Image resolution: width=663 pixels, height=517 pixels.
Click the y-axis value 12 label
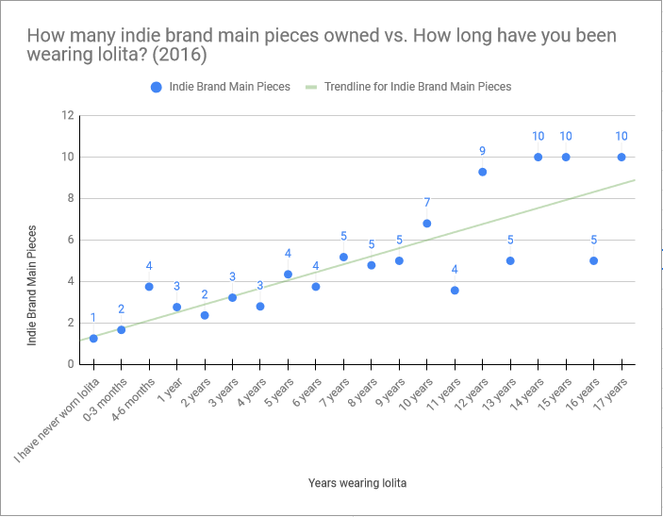pos(67,115)
